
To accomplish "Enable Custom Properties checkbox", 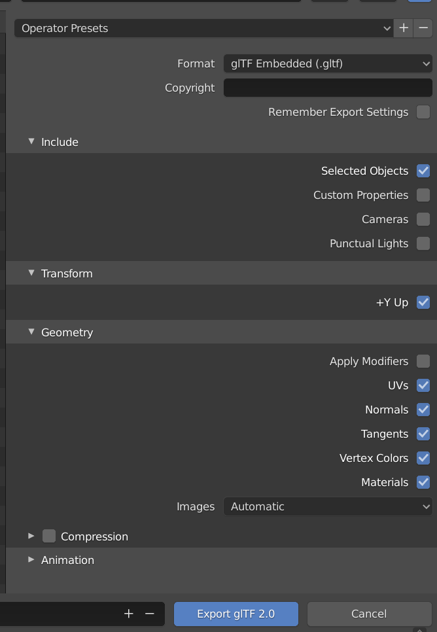I will [423, 195].
